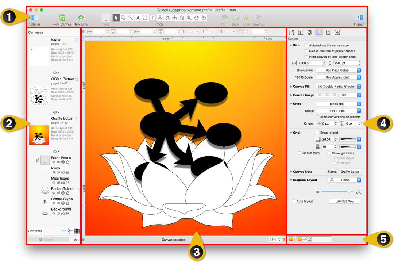
Task: Toggle visibility of Front Petals layer
Action: [58, 162]
